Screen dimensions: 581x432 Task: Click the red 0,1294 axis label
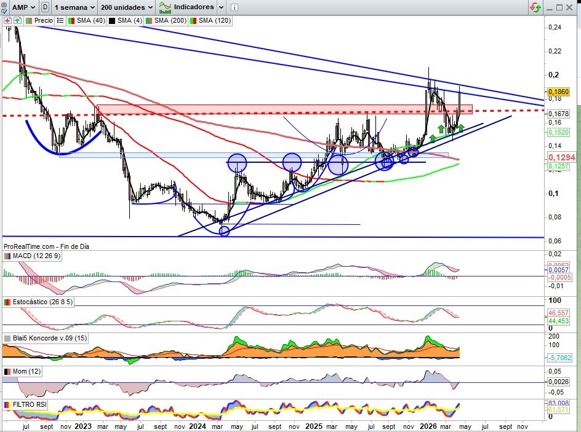562,157
